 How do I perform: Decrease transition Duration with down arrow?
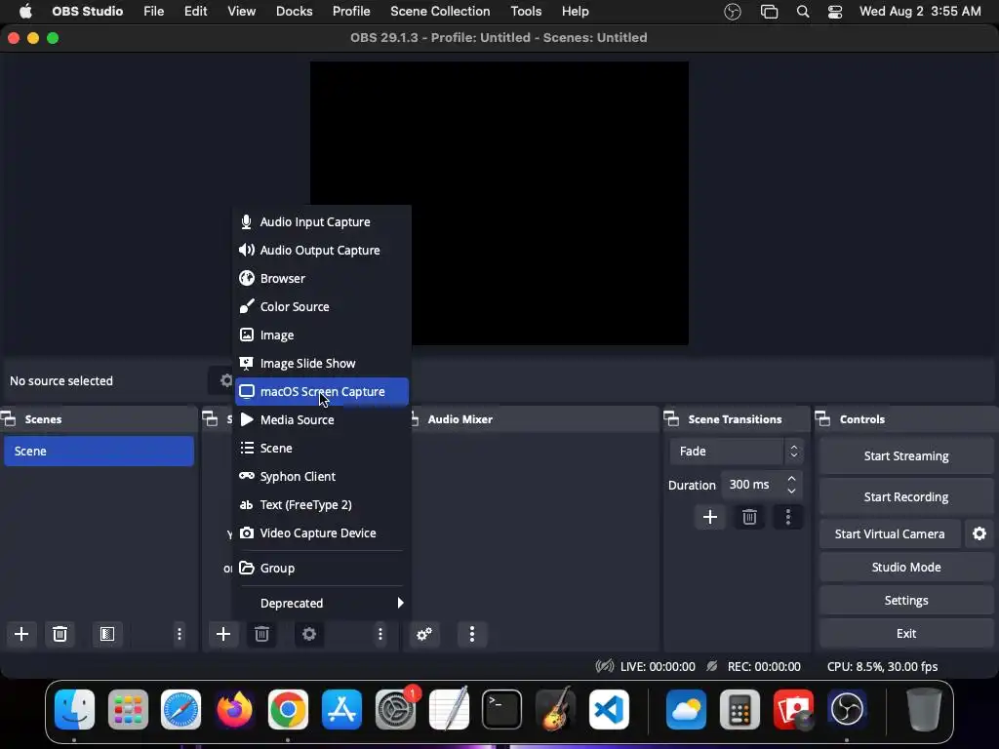(x=791, y=492)
